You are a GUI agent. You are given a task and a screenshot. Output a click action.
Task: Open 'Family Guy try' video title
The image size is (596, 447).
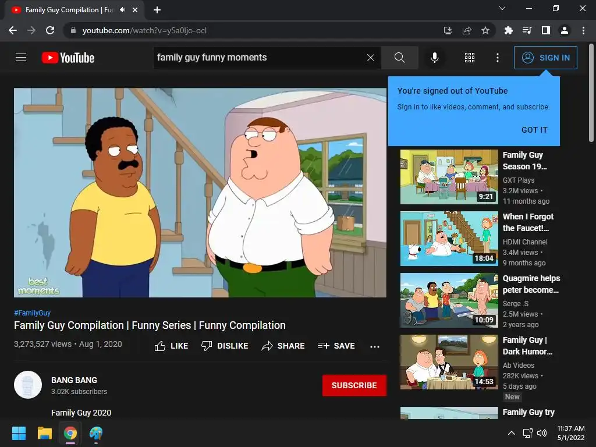(528, 413)
